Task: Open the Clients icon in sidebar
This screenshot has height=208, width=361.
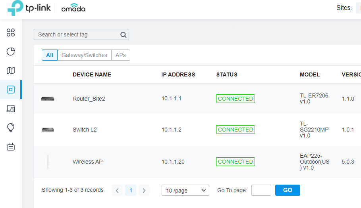Action: tap(11, 109)
